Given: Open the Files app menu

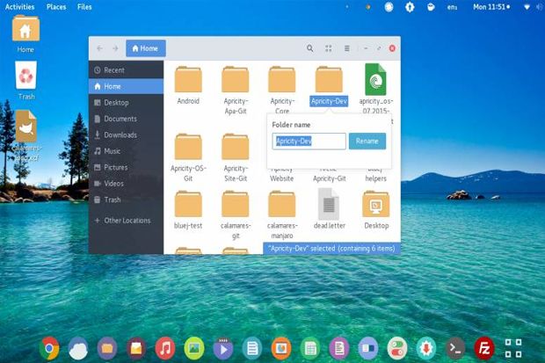Looking at the screenshot, I should click(84, 7).
